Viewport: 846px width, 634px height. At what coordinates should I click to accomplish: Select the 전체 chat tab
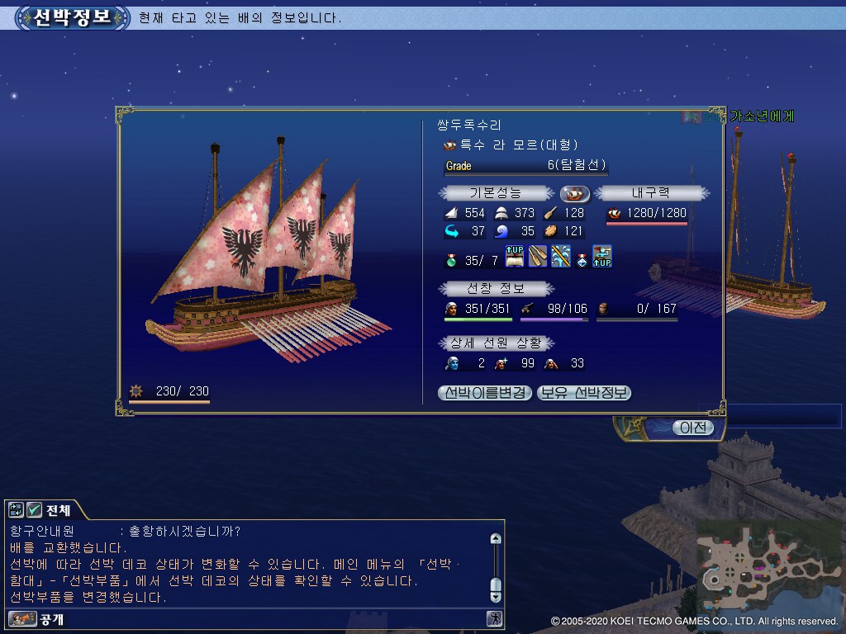59,510
